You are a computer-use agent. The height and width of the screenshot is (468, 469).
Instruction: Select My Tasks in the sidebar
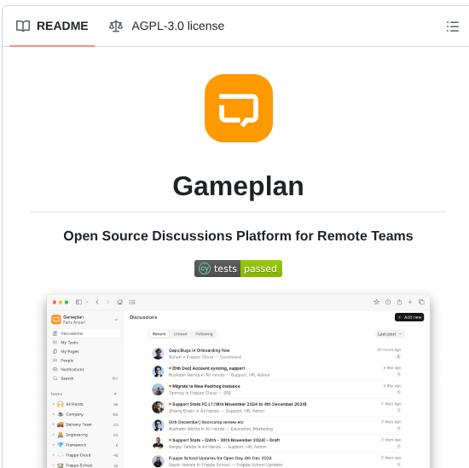[x=85, y=343]
